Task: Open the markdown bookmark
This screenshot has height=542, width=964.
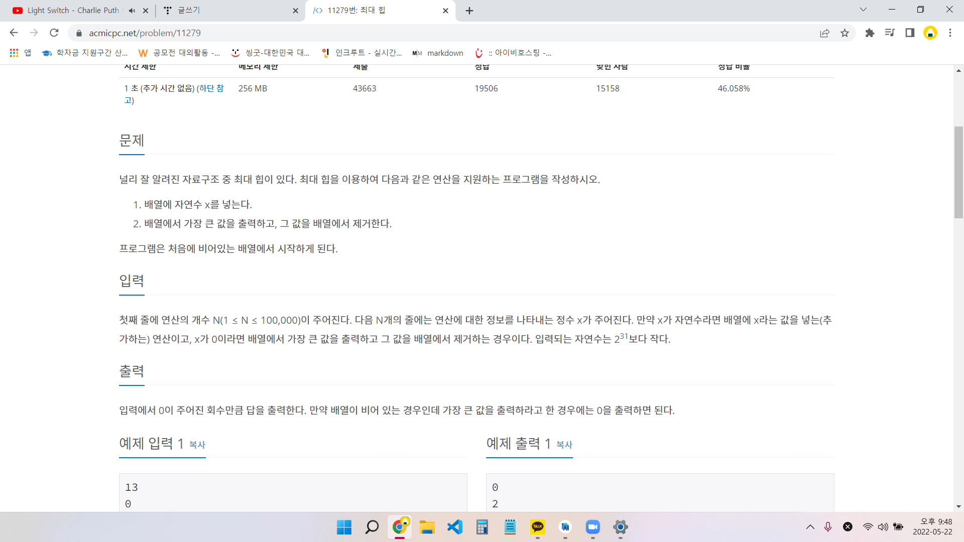Action: (x=438, y=53)
